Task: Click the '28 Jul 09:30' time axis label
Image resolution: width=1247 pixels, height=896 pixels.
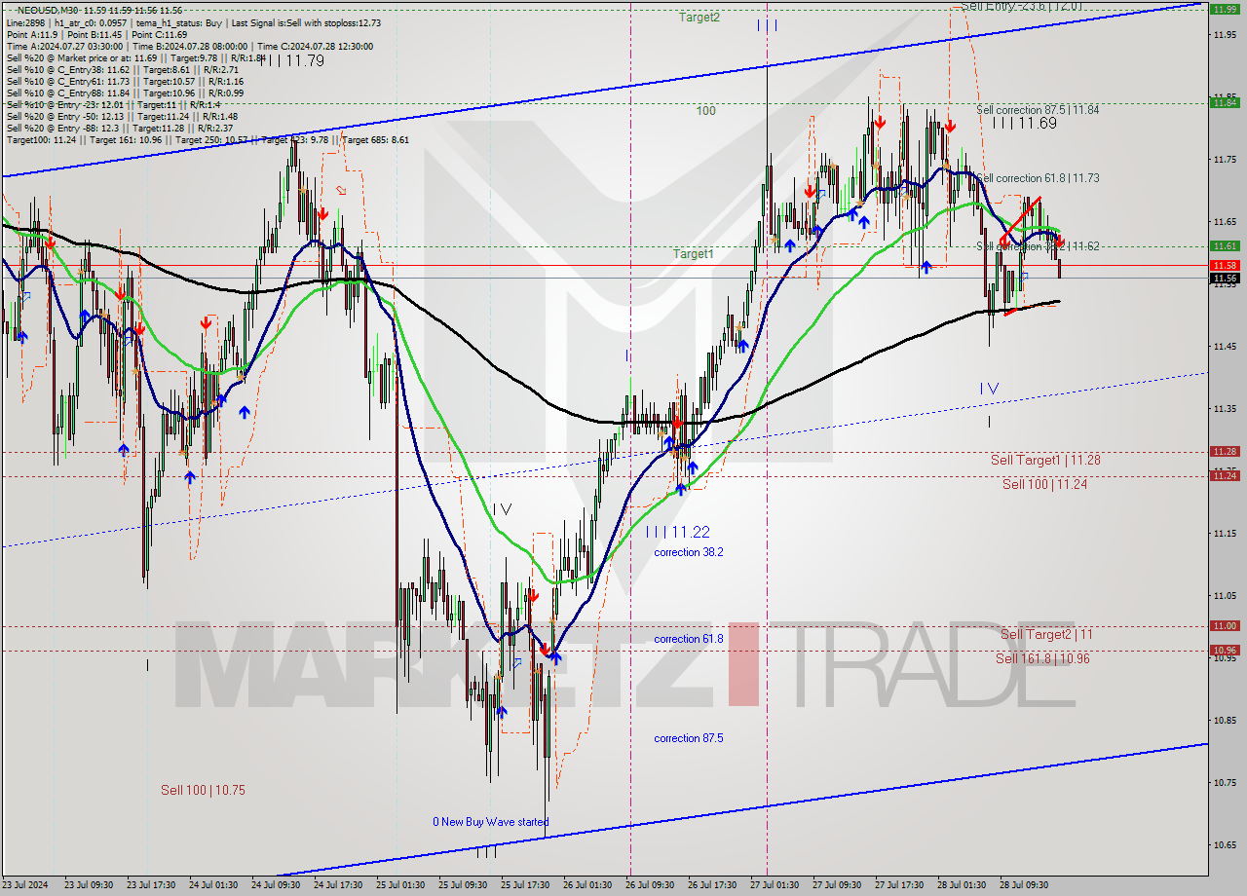Action: pos(1024,885)
